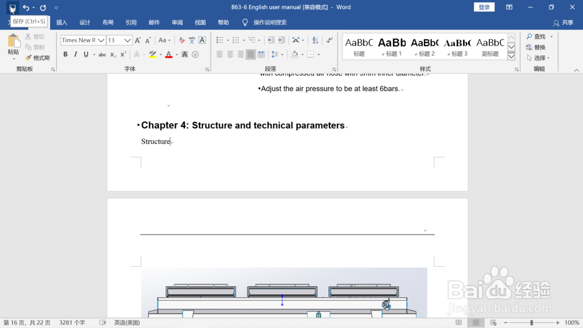The image size is (583, 328).
Task: Open the Times New Roman font dropdown
Action: click(101, 40)
